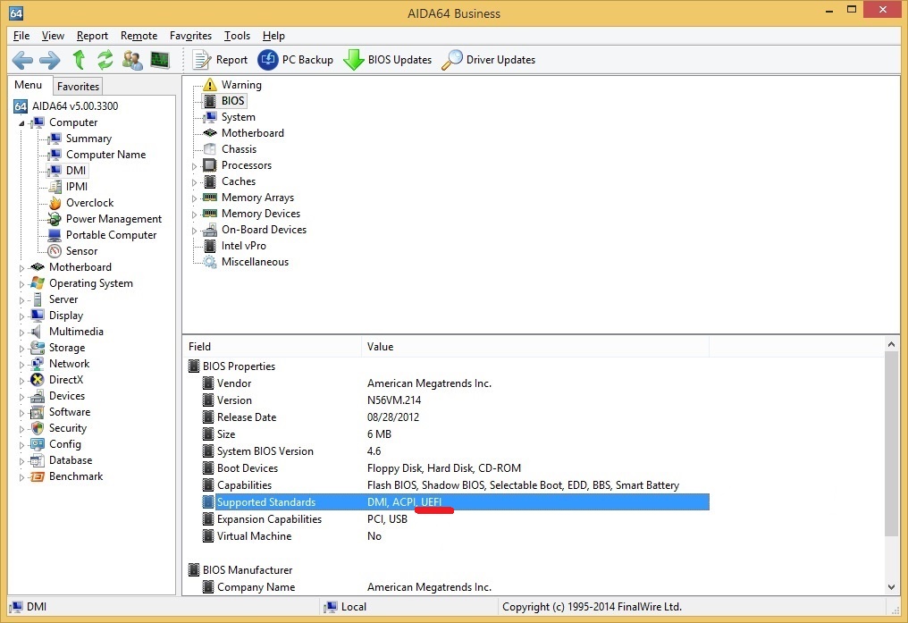Expand the Storage tree node
Screen dimensions: 908x623
(22, 349)
